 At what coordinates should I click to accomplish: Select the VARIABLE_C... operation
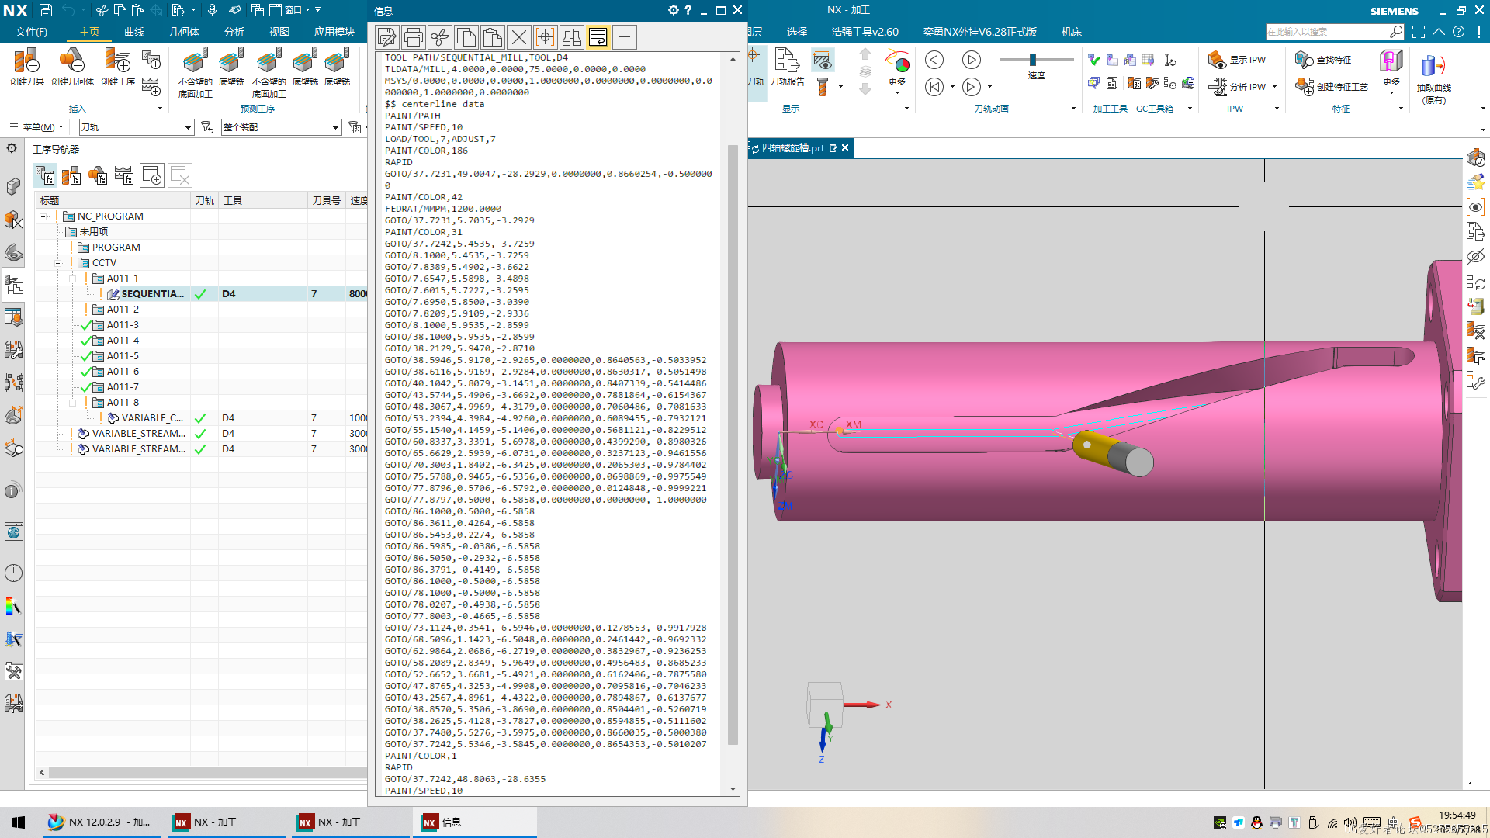click(x=152, y=418)
